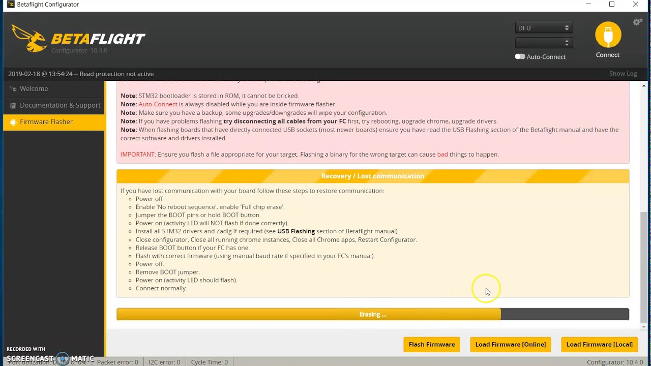Click 'Configurator: 10.4.0' in status bar
This screenshot has width=651, height=366.
point(615,362)
